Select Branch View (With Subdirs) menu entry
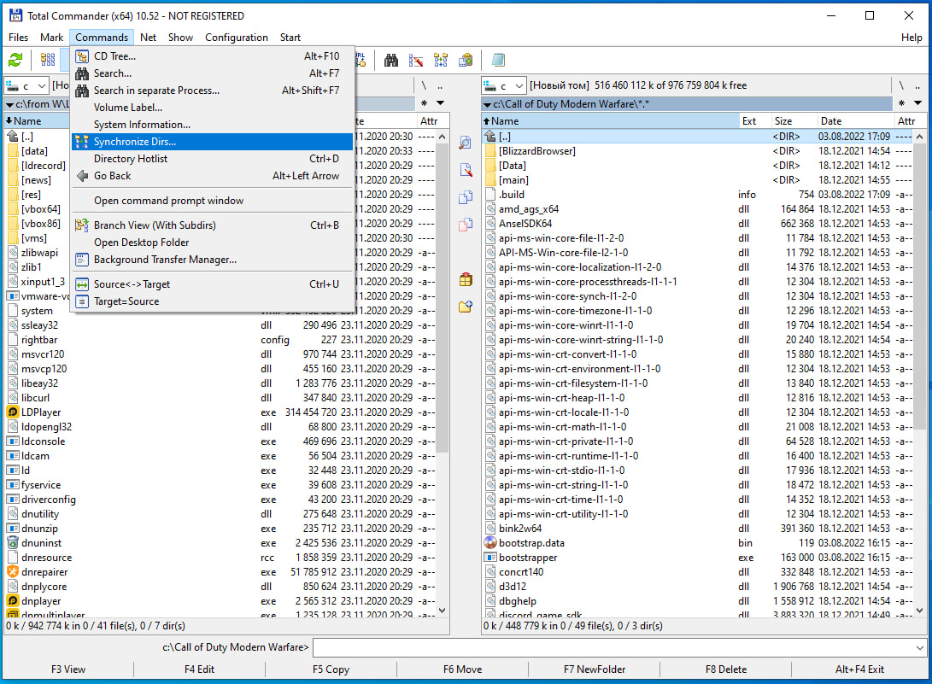Image resolution: width=932 pixels, height=684 pixels. [155, 225]
